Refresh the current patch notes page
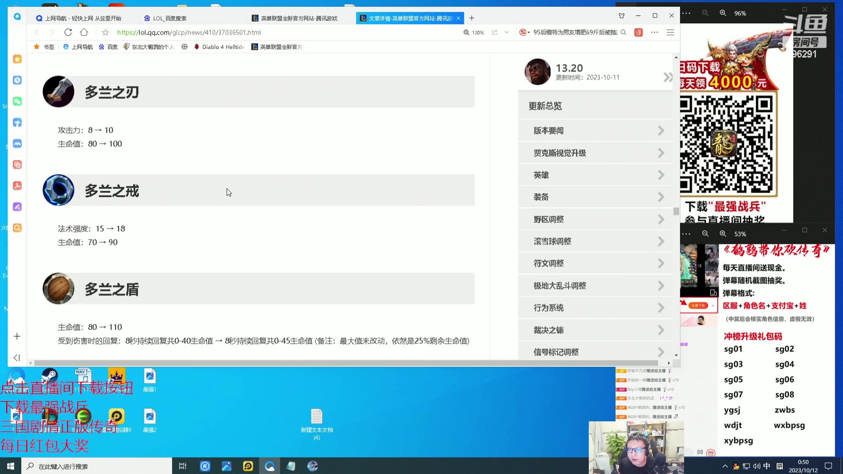Image resolution: width=843 pixels, height=474 pixels. (x=68, y=32)
